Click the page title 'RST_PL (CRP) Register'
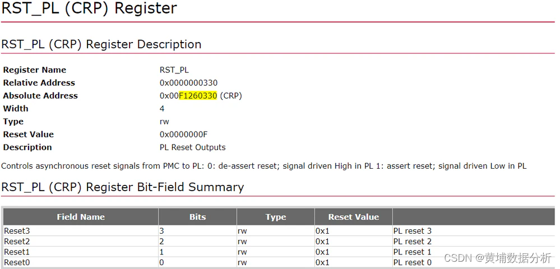Image resolution: width=560 pixels, height=269 pixels. pos(89,7)
